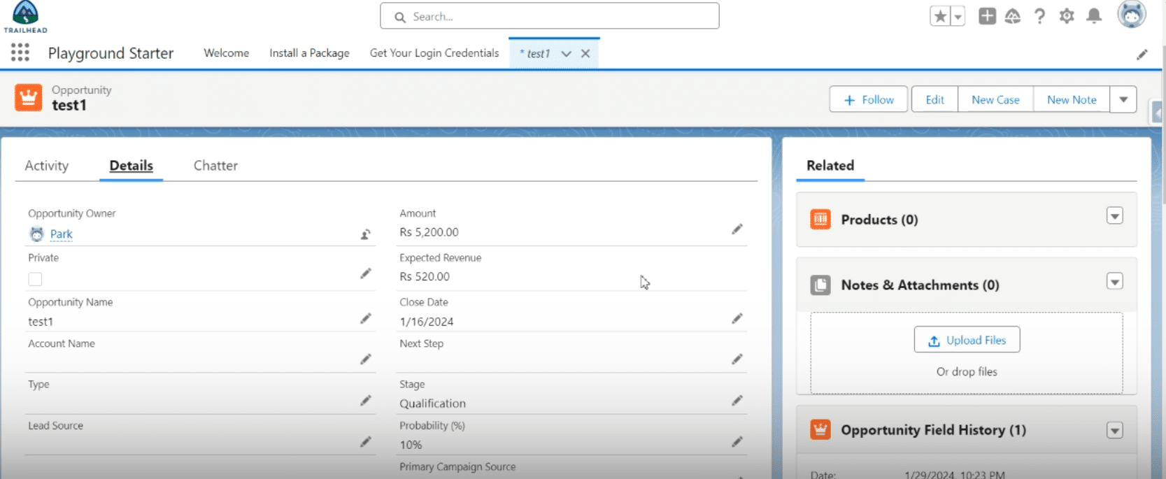The image size is (1166, 479).
Task: Open user profile avatar
Action: tap(1131, 14)
